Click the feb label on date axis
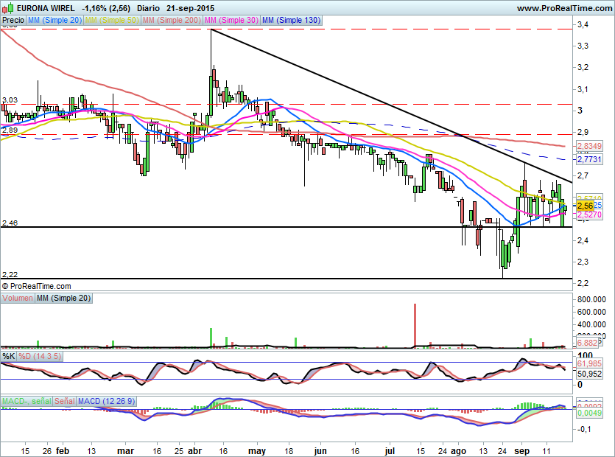 point(63,451)
